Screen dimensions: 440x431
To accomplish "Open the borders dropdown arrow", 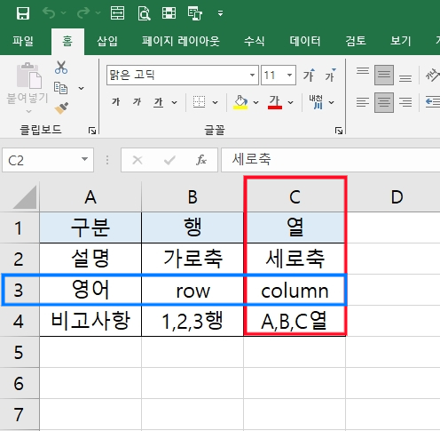I will (x=216, y=102).
